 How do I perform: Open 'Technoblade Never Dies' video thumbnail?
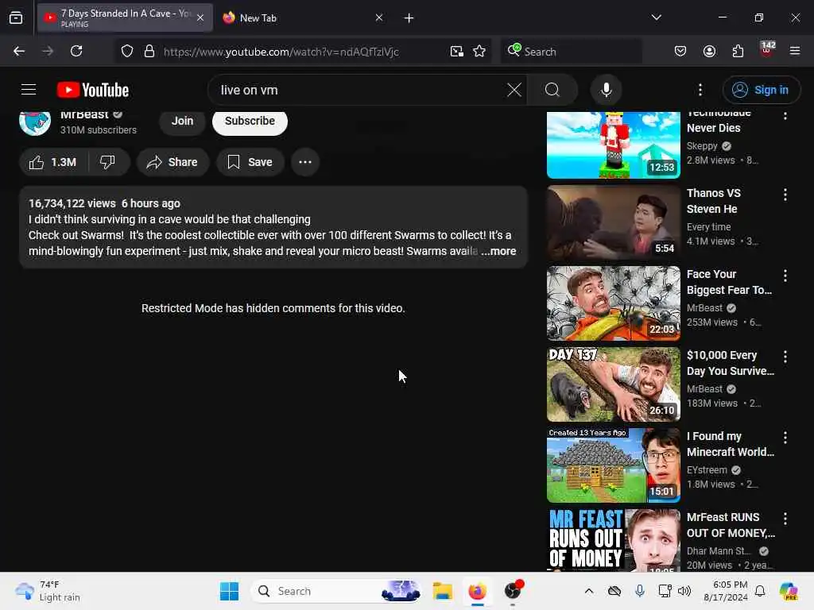[613, 145]
